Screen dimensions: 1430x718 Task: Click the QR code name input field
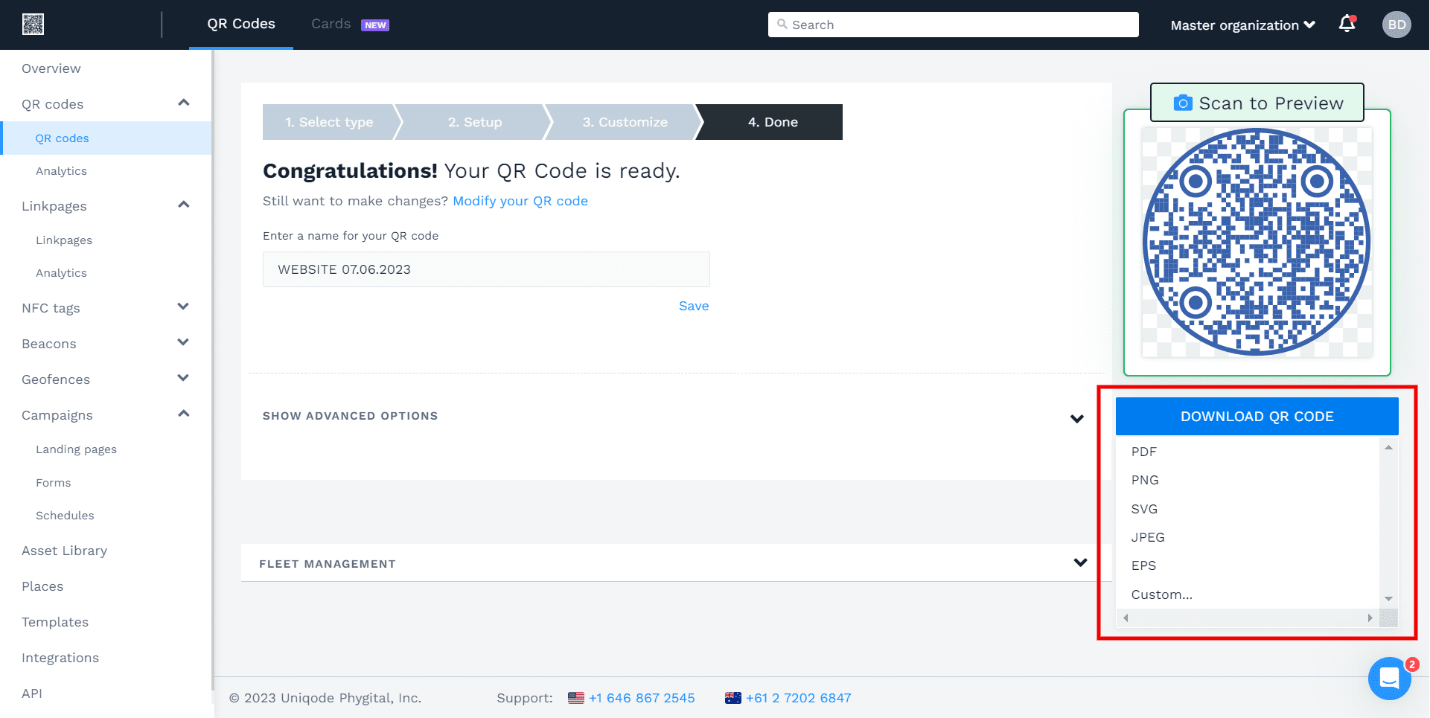point(486,269)
